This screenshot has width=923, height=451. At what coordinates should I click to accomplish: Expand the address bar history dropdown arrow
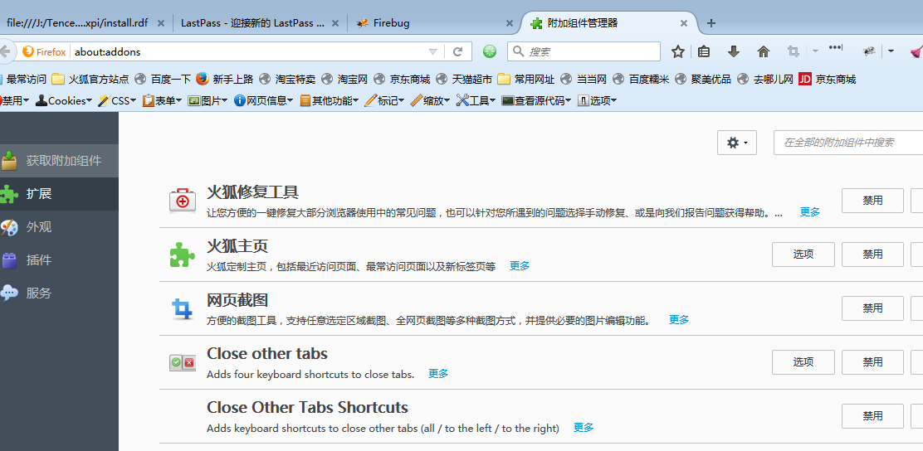point(432,51)
